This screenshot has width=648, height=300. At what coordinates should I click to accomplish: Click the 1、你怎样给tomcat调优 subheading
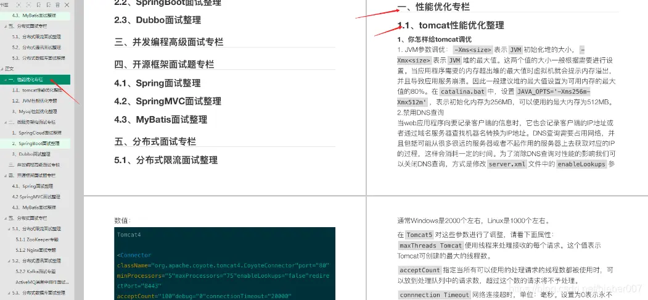pos(434,40)
